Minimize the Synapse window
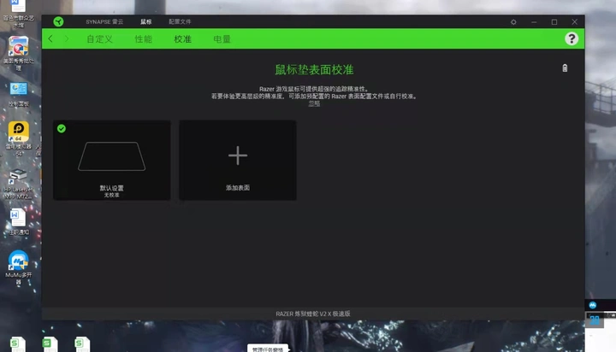Screen dimensions: 616x352 click(x=534, y=22)
